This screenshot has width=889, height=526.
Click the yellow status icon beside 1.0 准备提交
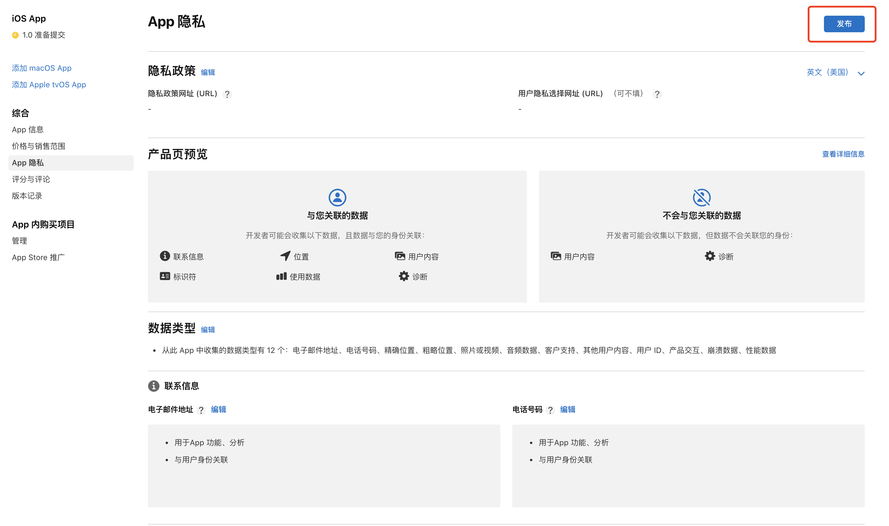(15, 35)
